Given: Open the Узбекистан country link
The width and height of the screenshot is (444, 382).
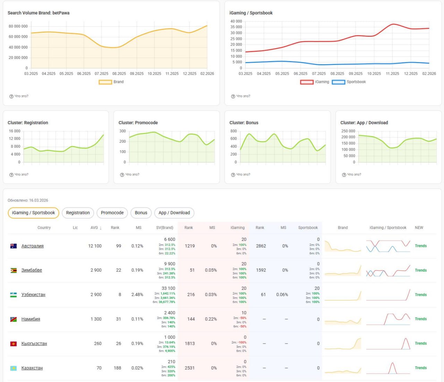Looking at the screenshot, I should 33,295.
